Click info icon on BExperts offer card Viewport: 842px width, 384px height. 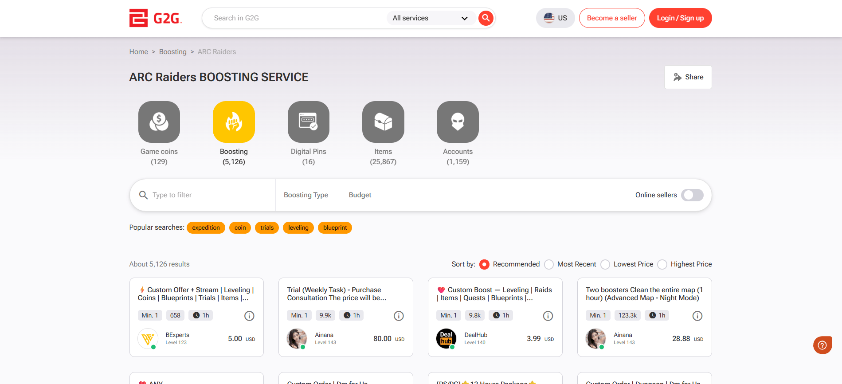coord(249,316)
